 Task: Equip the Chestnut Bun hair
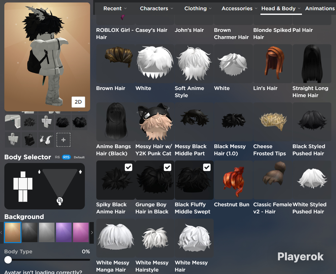233,180
